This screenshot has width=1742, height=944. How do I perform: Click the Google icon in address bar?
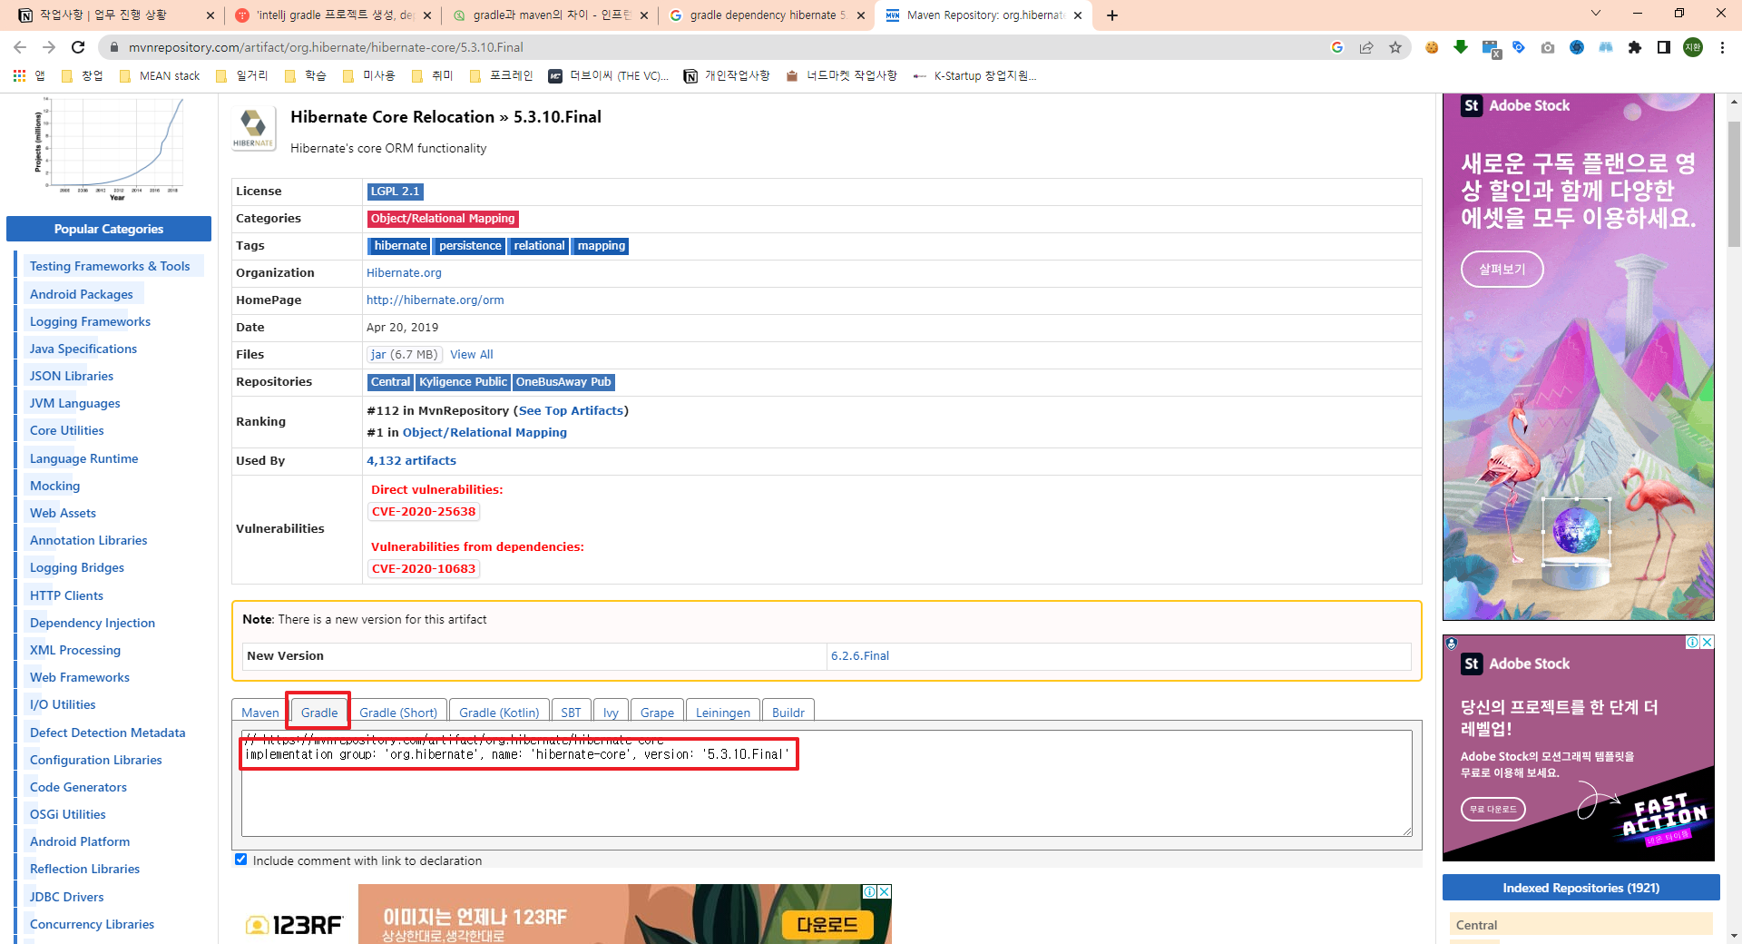(1337, 47)
